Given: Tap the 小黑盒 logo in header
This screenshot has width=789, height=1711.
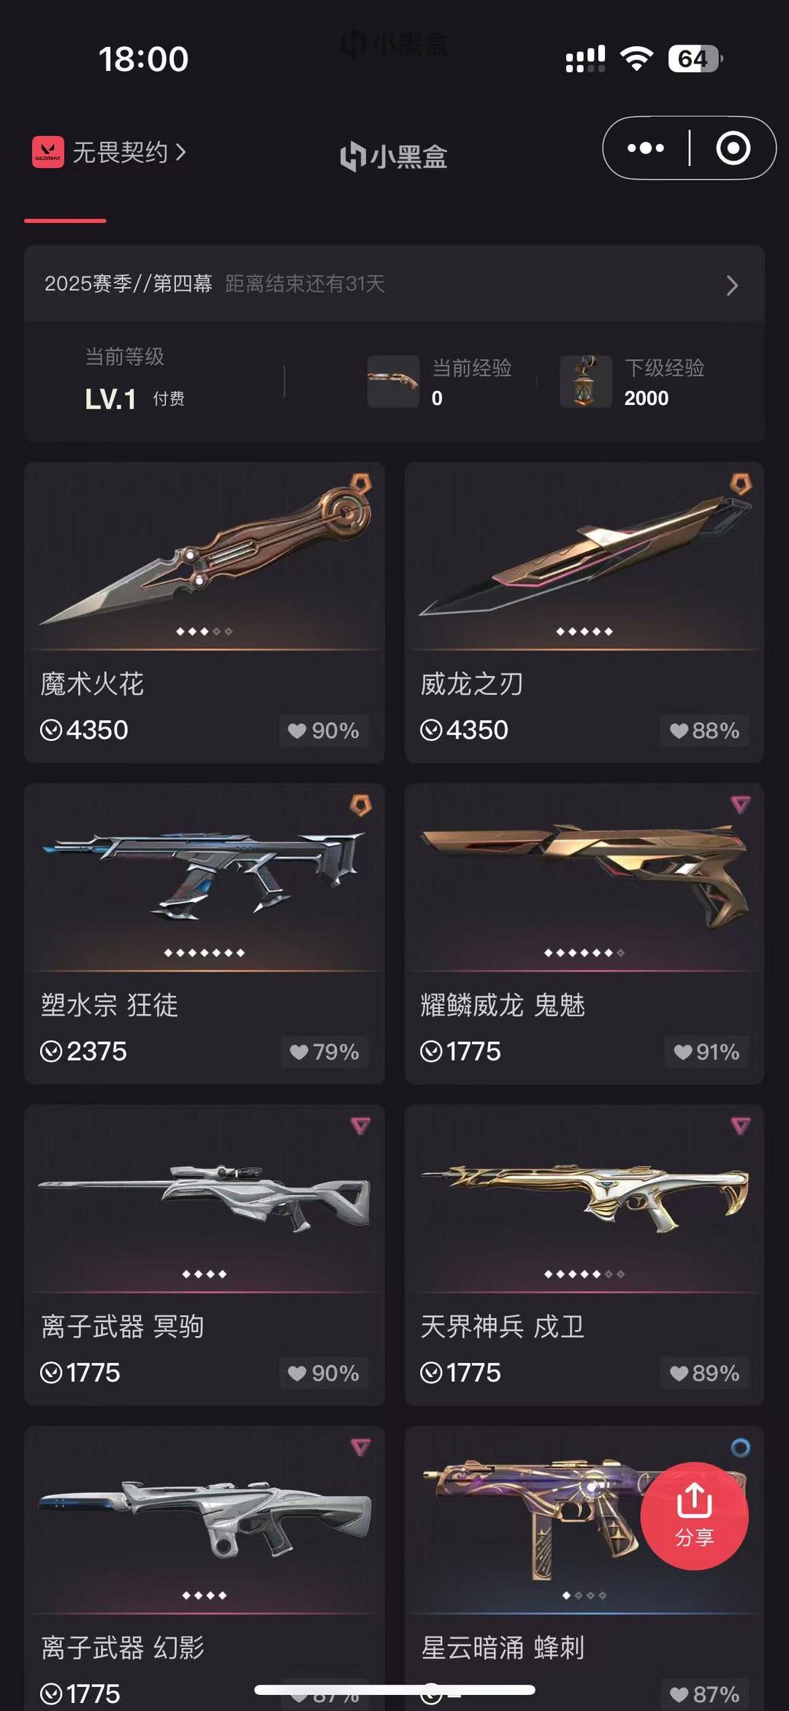Looking at the screenshot, I should pyautogui.click(x=394, y=156).
